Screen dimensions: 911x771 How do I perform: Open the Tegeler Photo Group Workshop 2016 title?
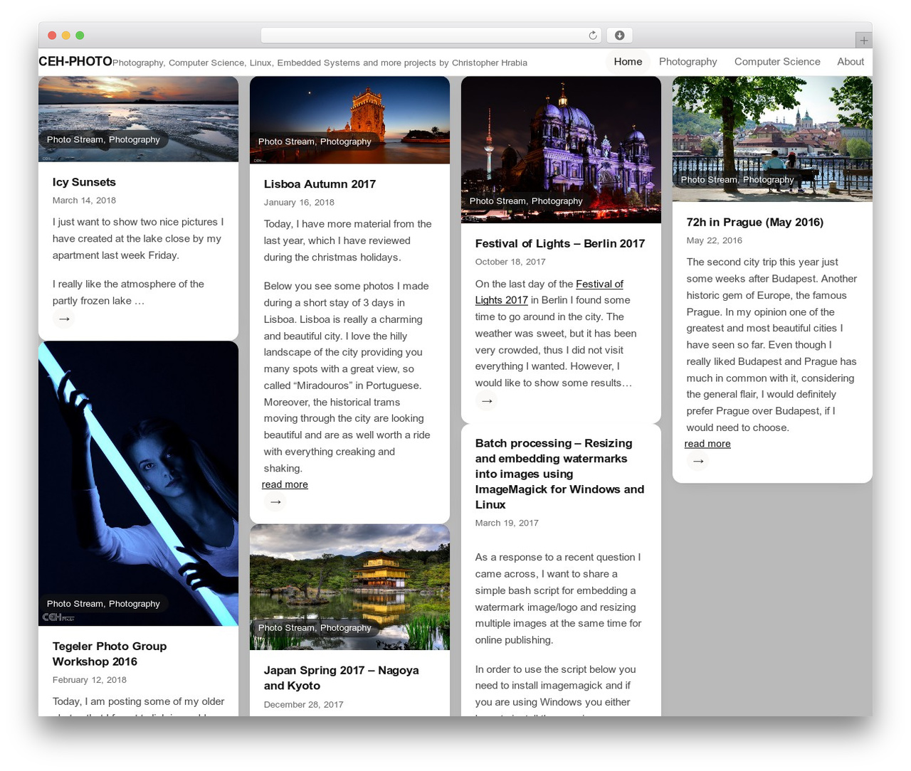tap(110, 654)
